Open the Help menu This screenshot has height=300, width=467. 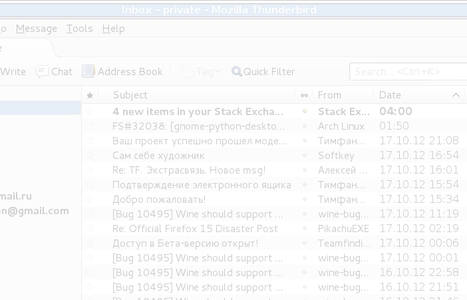coord(113,29)
